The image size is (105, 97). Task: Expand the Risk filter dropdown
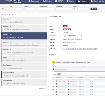click(x=22, y=9)
